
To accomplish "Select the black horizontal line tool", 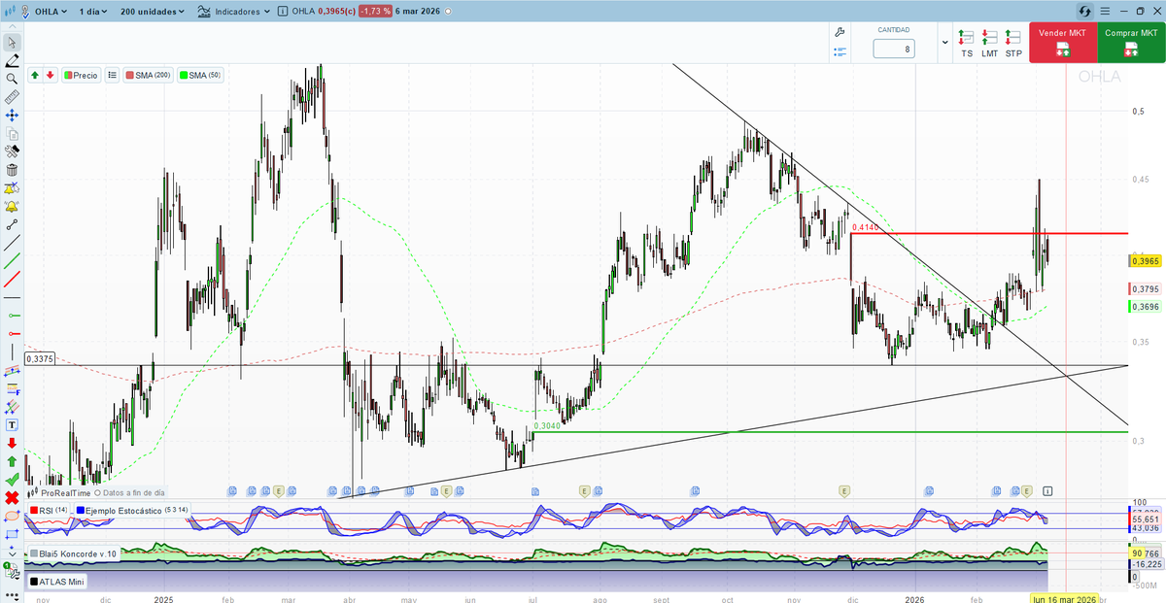I will (12, 297).
